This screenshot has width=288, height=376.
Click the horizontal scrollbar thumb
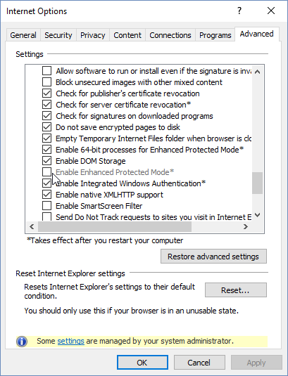[115, 226]
